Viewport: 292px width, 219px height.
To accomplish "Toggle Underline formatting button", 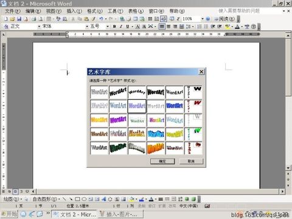I will (x=128, y=27).
